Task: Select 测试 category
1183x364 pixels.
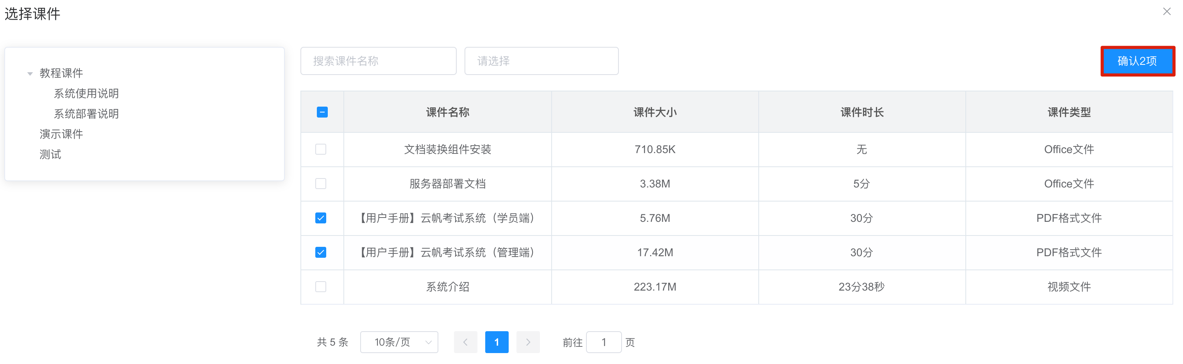Action: click(x=50, y=154)
